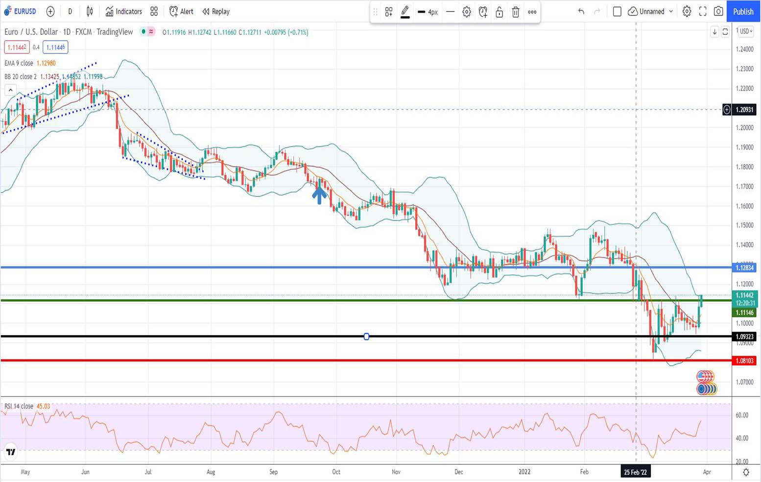Open the candlestick chart style menu
The image size is (761, 482).
tap(90, 11)
